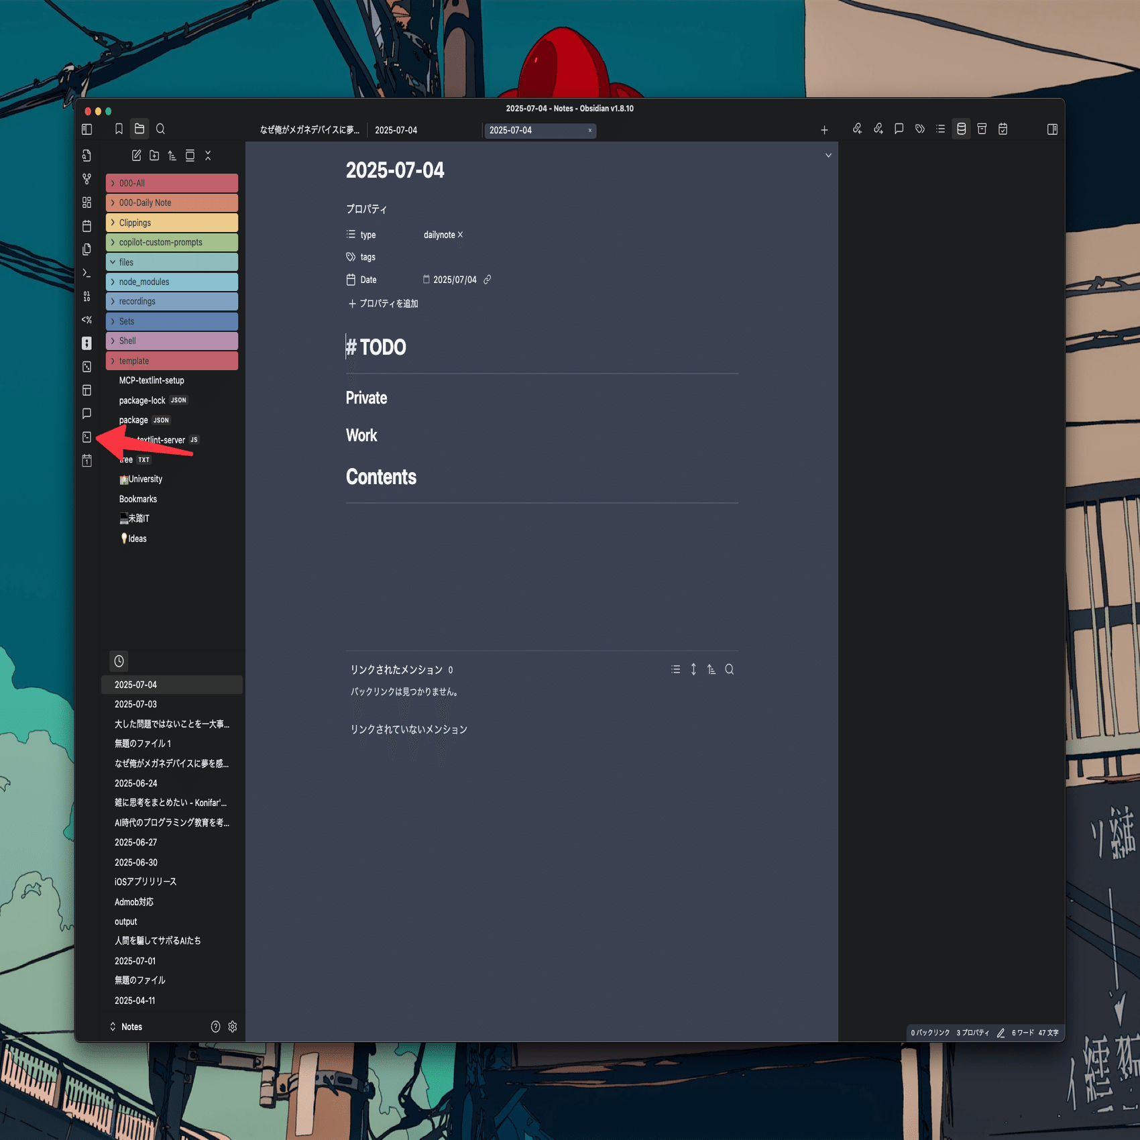Select the file explorer sidebar tab
Screen dimensions: 1140x1140
(x=139, y=129)
